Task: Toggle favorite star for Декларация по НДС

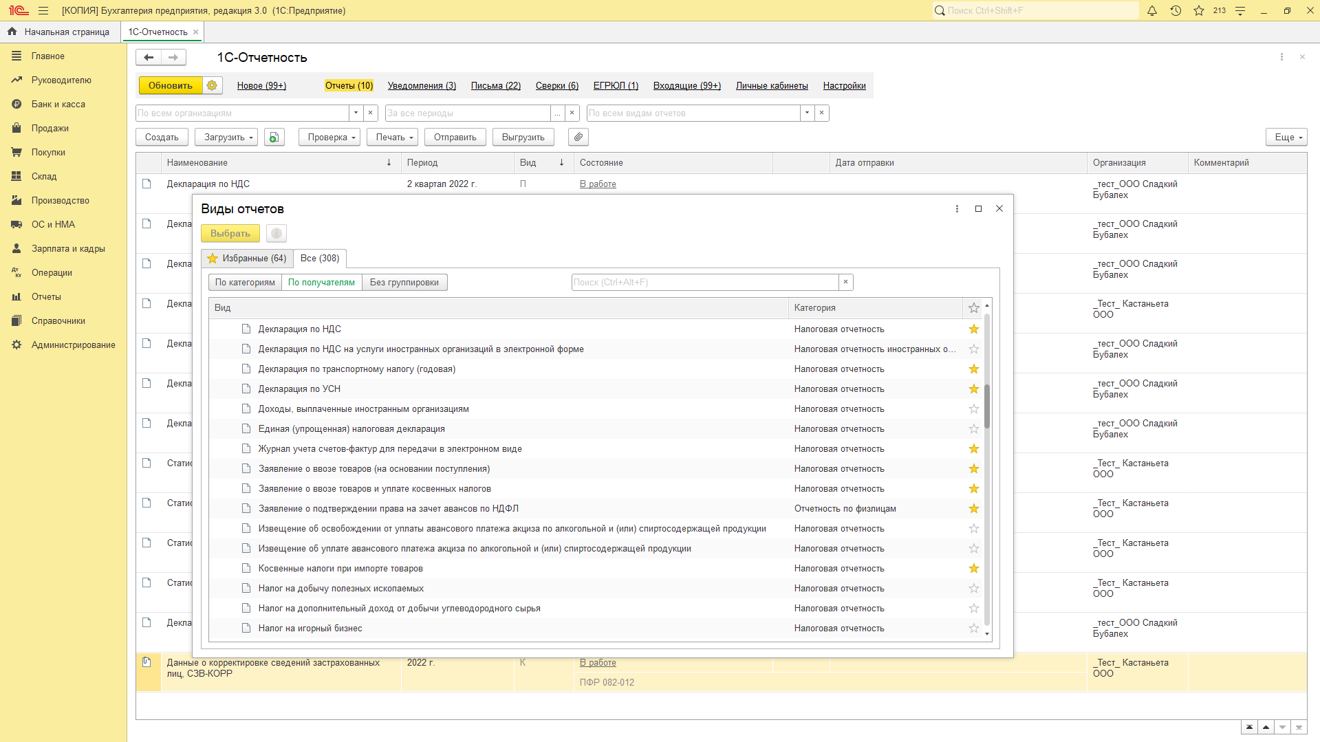Action: pyautogui.click(x=973, y=329)
